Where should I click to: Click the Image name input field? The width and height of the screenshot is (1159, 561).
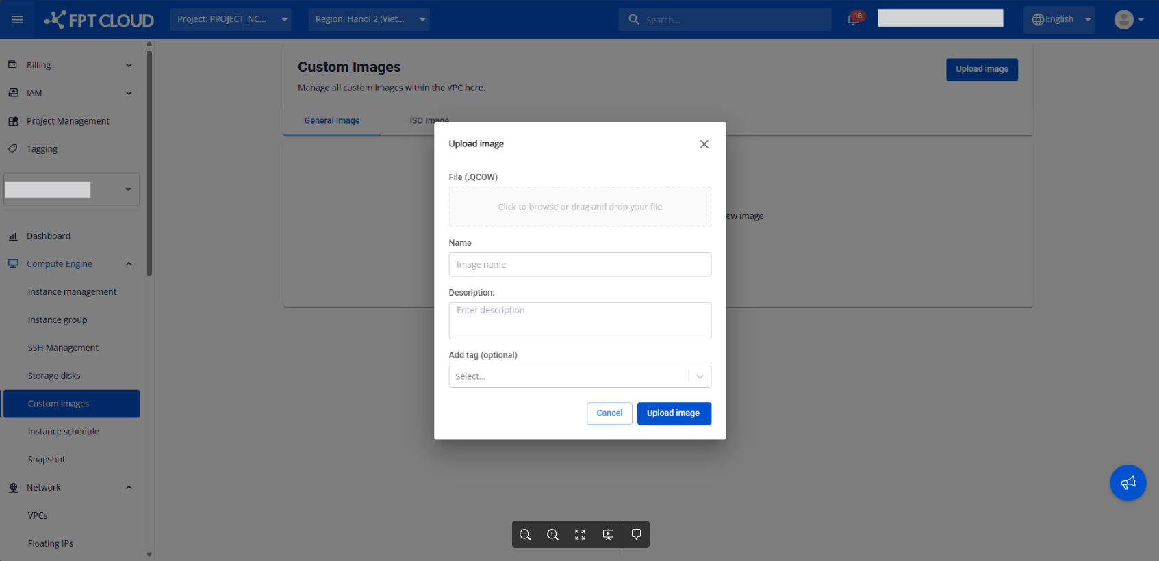(579, 265)
